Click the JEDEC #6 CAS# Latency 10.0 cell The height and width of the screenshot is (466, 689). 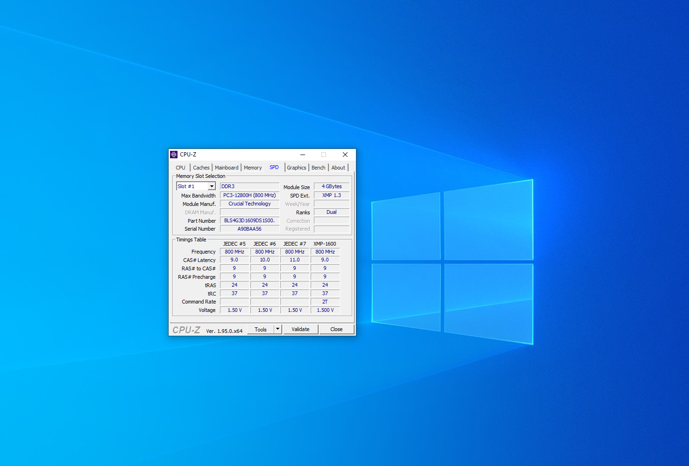(x=265, y=260)
